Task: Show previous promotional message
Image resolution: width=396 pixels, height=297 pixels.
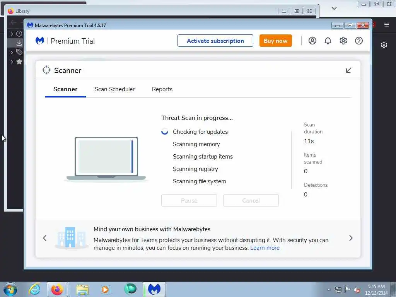Action: pos(45,238)
